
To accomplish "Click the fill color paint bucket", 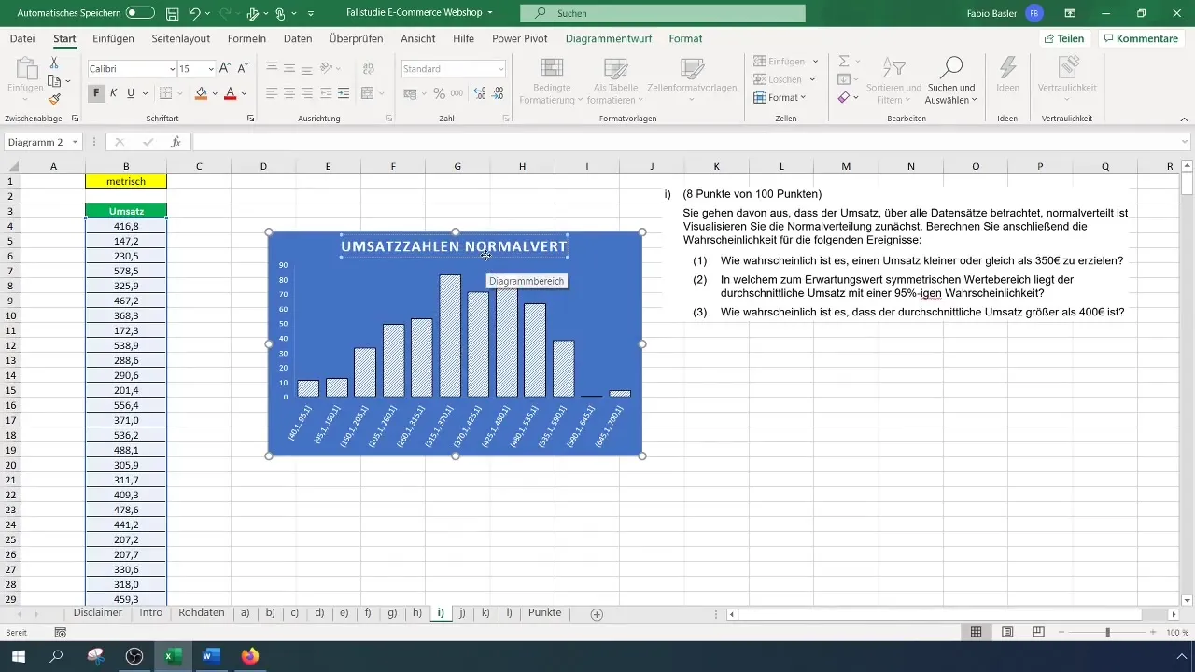I will tap(201, 93).
